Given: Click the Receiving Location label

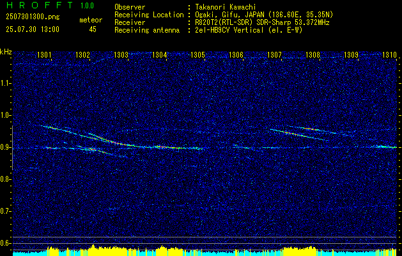Looking at the screenshot, I should (x=149, y=15).
